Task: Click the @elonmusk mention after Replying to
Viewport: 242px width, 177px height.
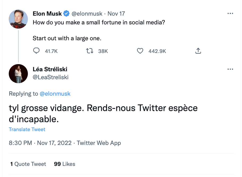Action: coord(55,94)
